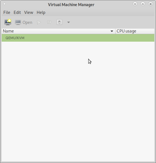Open the File menu
The width and height of the screenshot is (156, 163).
point(7,12)
